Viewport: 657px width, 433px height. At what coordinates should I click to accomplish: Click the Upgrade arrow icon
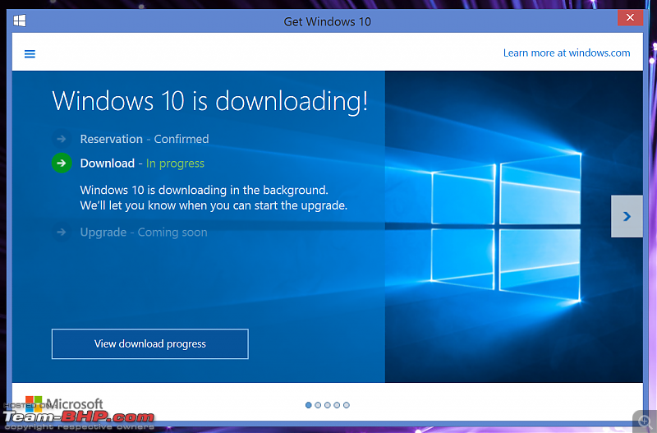coord(62,232)
